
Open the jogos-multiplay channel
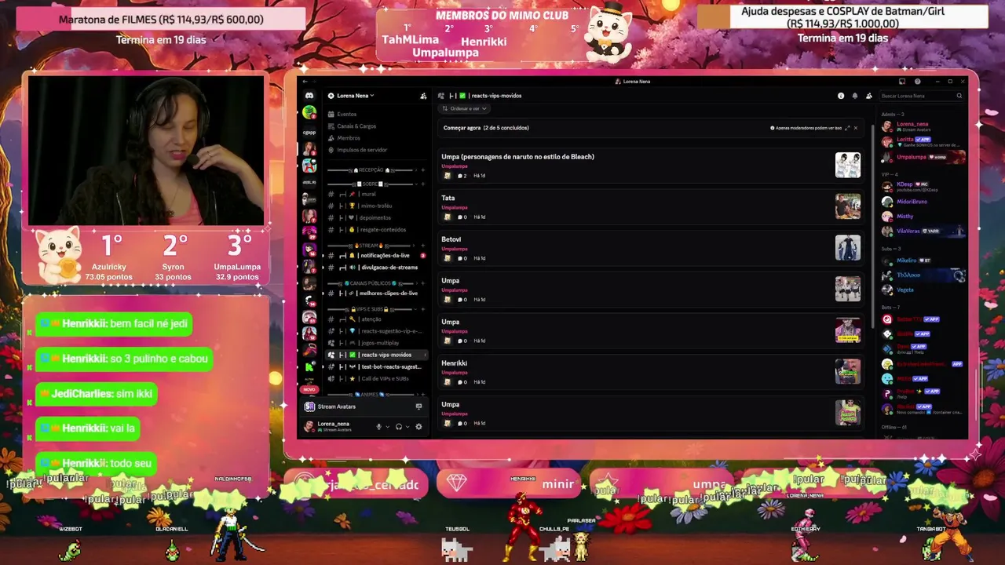coord(377,343)
